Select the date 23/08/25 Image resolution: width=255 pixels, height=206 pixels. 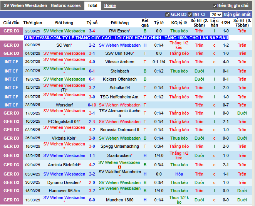pos(32,31)
